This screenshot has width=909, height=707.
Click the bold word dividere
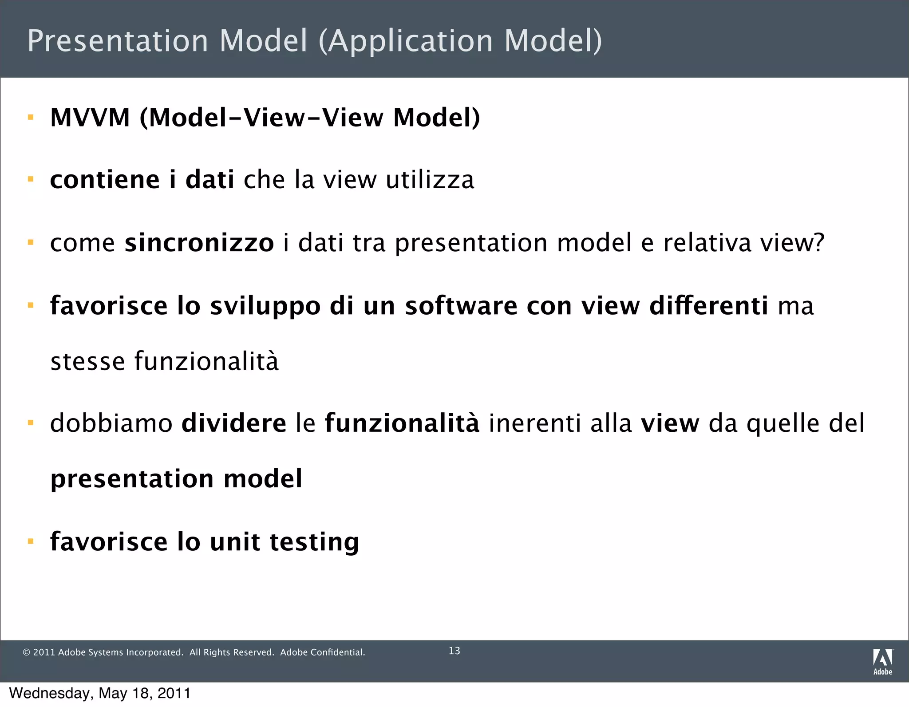[234, 423]
